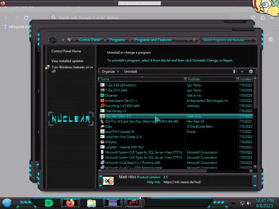The image size is (279, 209).
Task: Click the KMSpico red icon
Action: (x=102, y=142)
